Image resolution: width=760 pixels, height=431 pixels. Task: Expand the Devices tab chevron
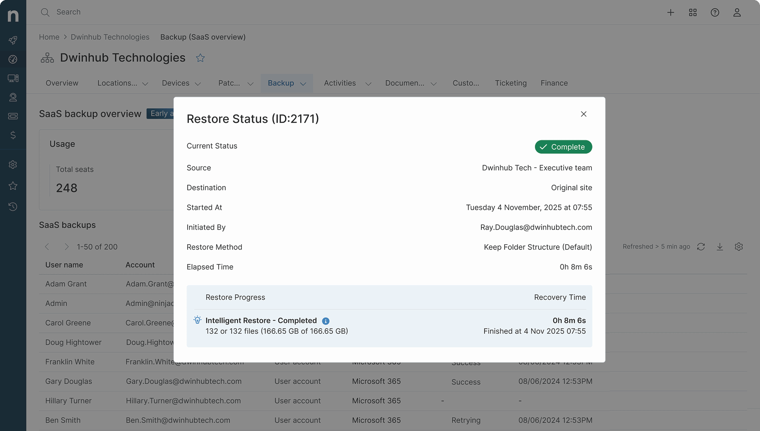pyautogui.click(x=198, y=84)
